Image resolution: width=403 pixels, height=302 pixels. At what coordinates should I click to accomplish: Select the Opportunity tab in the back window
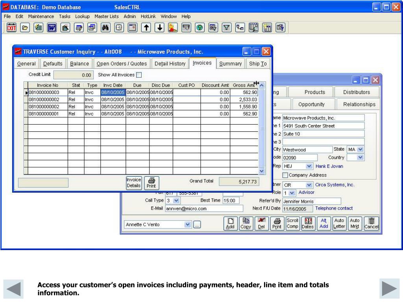(x=311, y=104)
